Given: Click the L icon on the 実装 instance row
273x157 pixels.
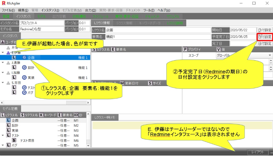Looking at the screenshot, I should [14, 78].
